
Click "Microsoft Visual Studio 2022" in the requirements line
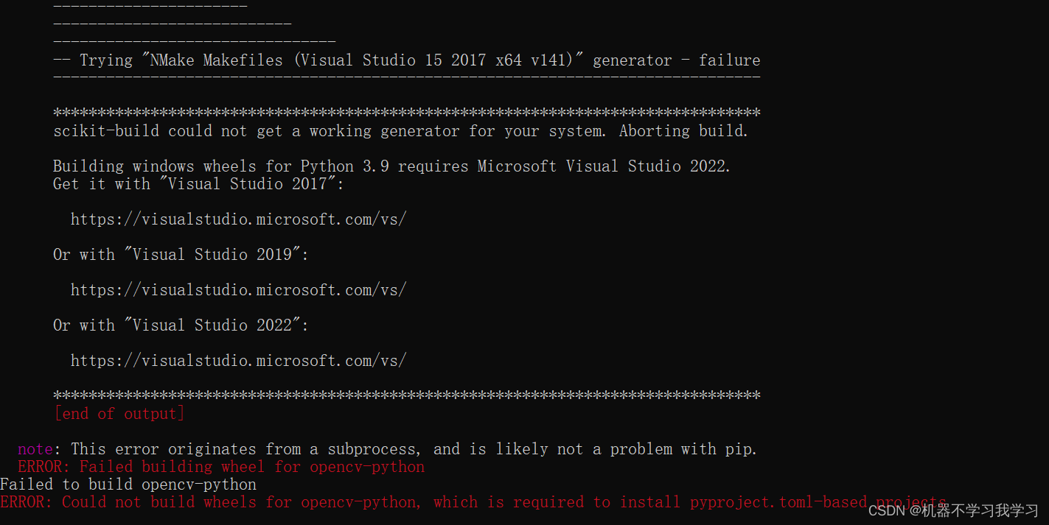pyautogui.click(x=603, y=166)
